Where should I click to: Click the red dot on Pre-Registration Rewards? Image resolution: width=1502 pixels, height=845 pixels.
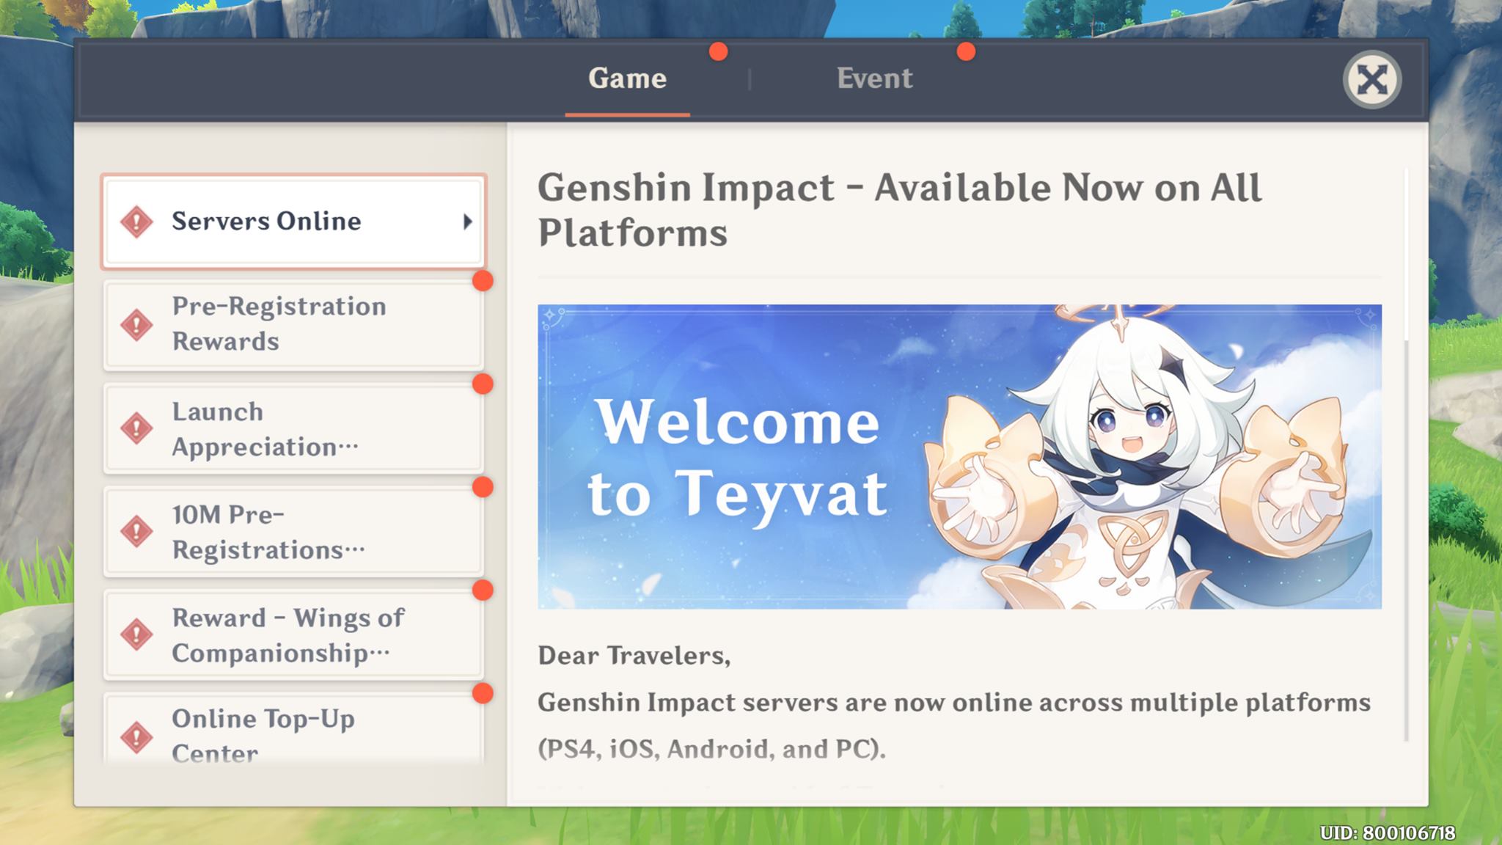[x=483, y=281]
